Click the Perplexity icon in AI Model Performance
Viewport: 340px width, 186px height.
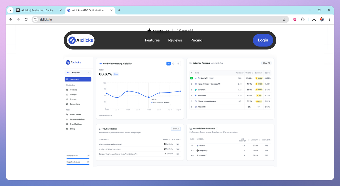[198, 151]
